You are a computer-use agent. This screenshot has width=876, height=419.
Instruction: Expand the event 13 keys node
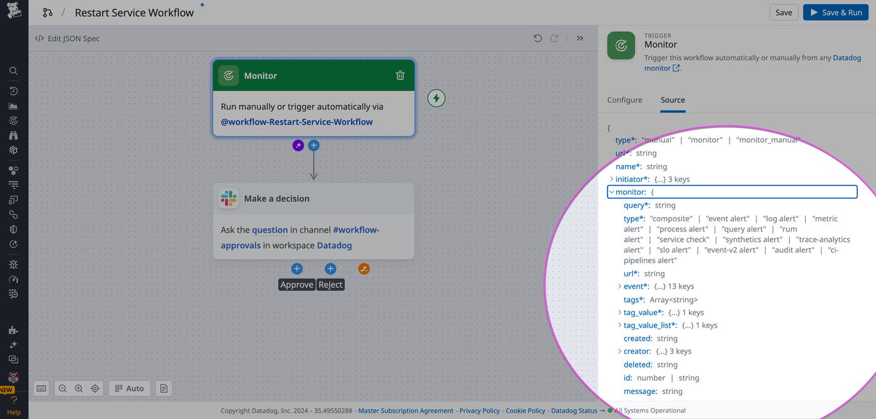(619, 286)
